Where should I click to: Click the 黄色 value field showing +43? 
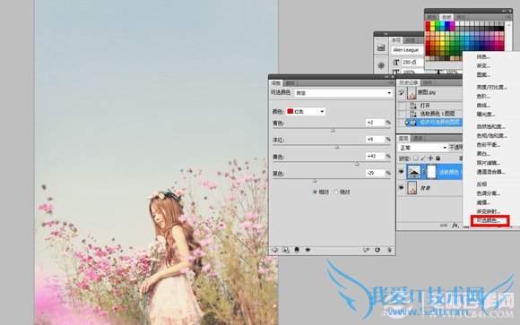click(375, 156)
